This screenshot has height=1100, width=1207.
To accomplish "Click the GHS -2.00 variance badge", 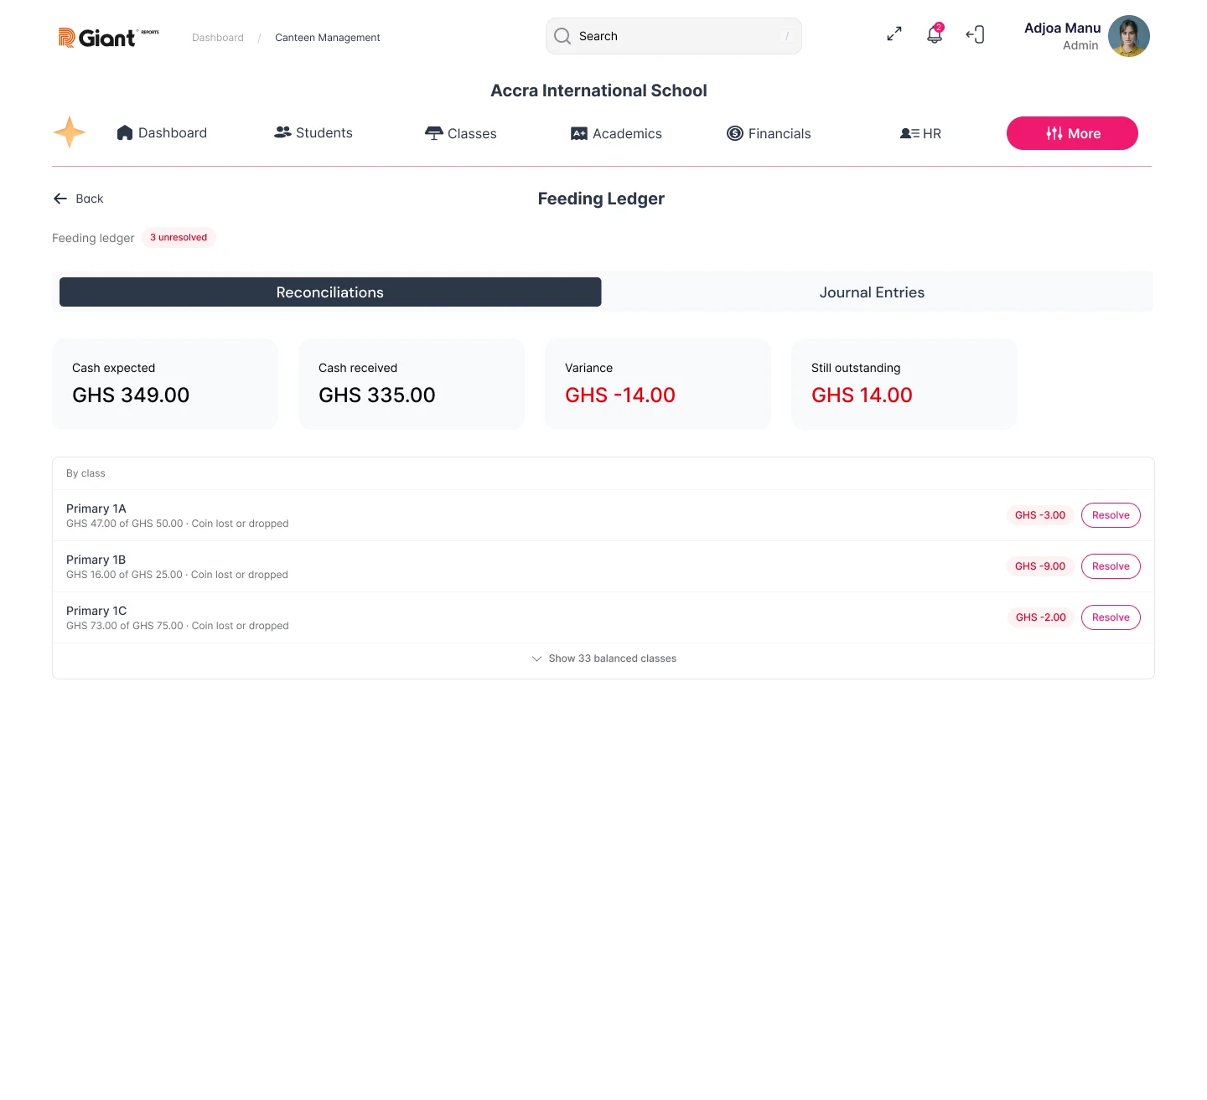I will point(1041,617).
